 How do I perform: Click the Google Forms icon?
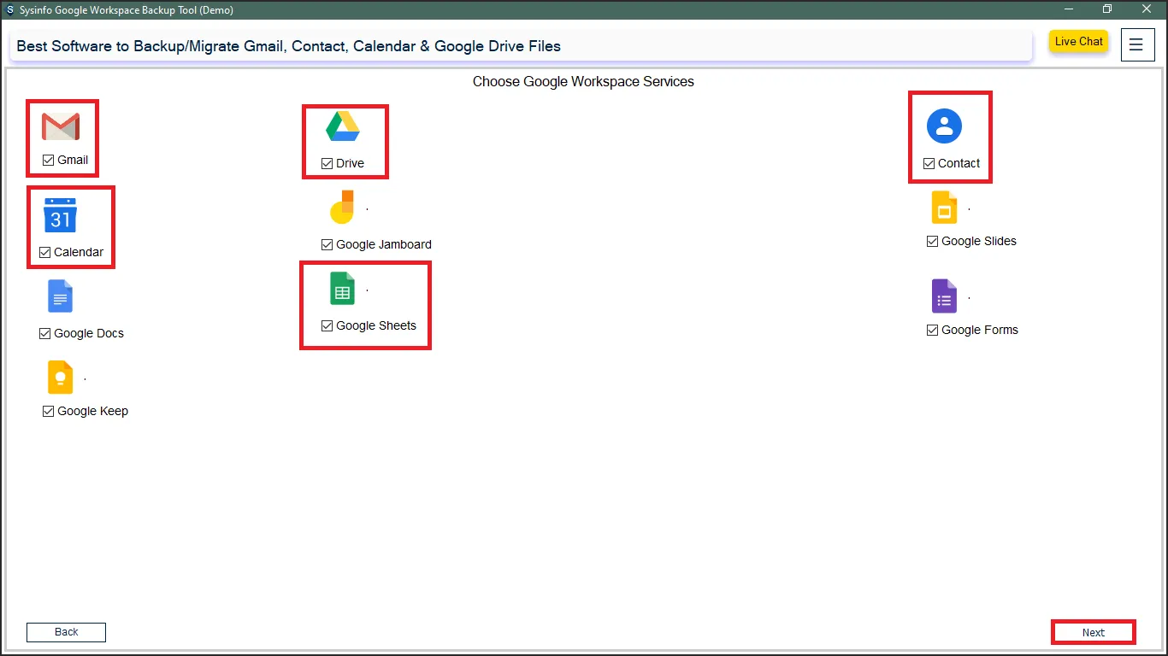click(x=944, y=296)
